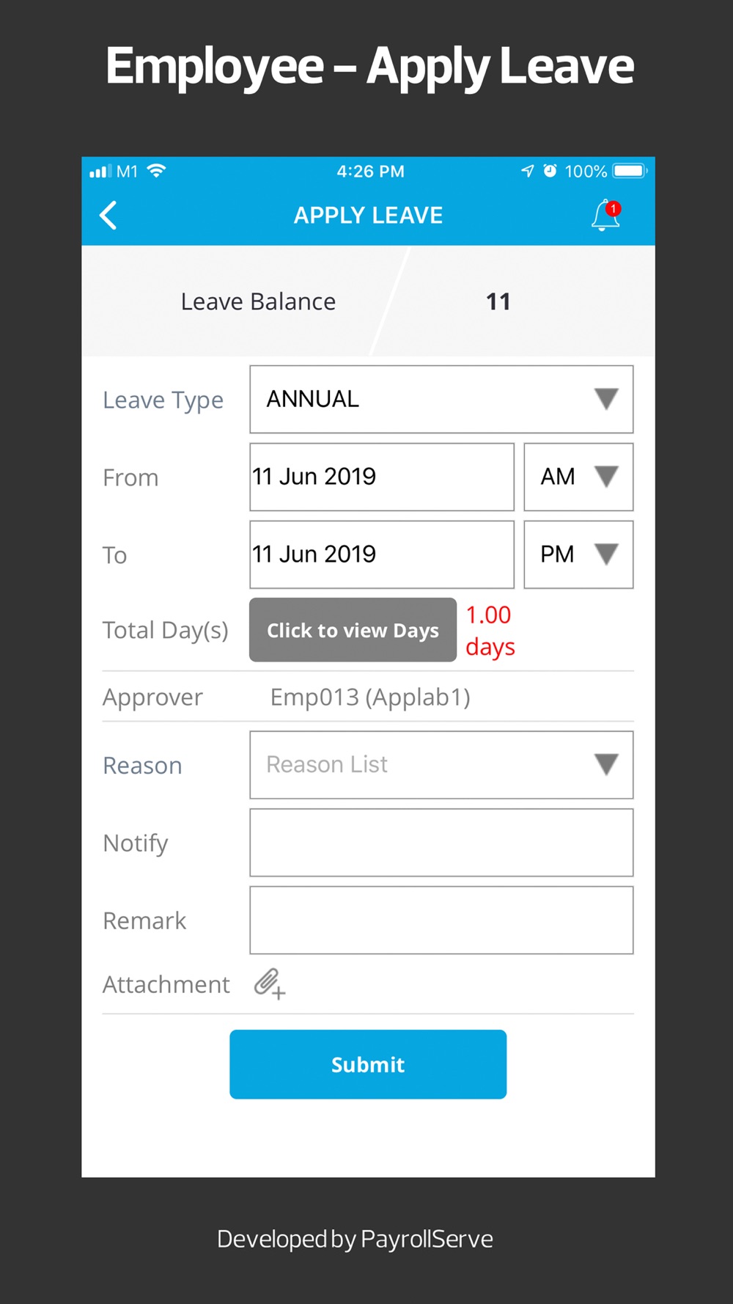Image resolution: width=733 pixels, height=1304 pixels.
Task: Open the Leave Type ANNUAL dropdown
Action: [441, 399]
